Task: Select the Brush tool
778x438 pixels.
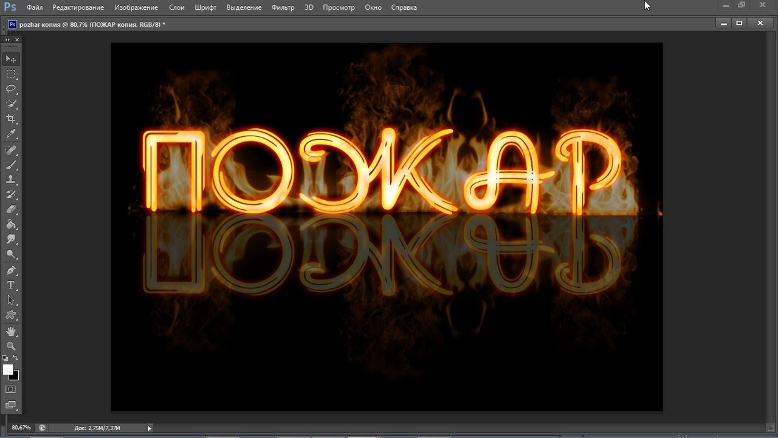Action: click(x=11, y=165)
